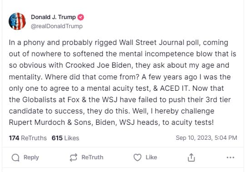View the 174 ReTruths list

28,138
